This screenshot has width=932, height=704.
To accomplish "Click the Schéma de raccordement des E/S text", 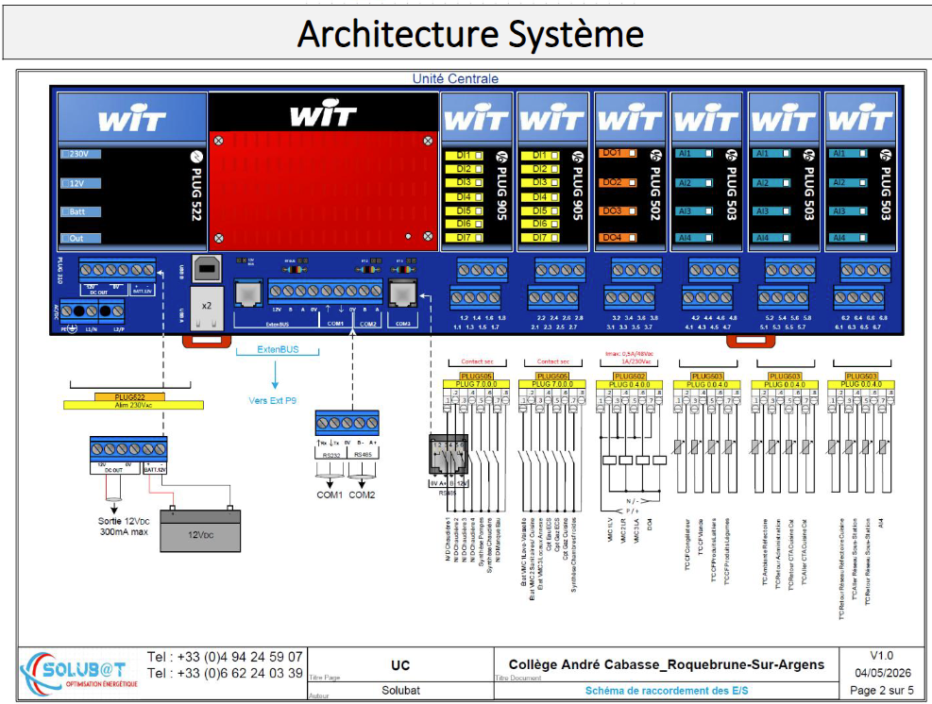I will [667, 691].
